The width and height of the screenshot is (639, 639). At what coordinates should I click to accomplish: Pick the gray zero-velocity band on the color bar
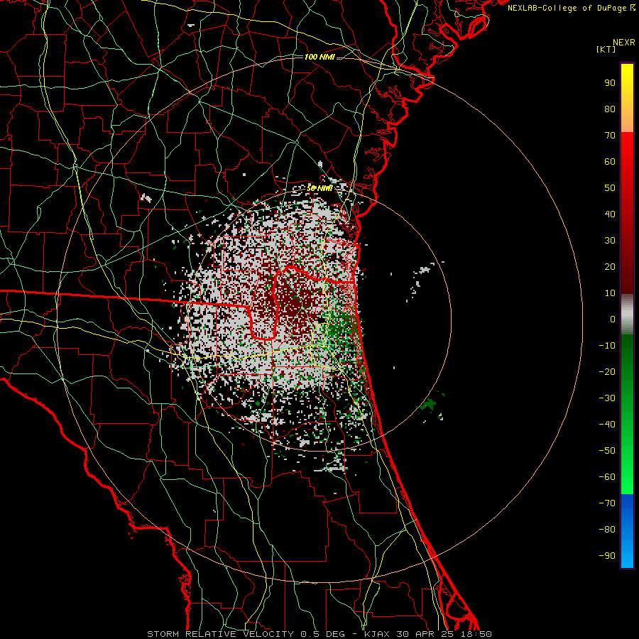(627, 315)
